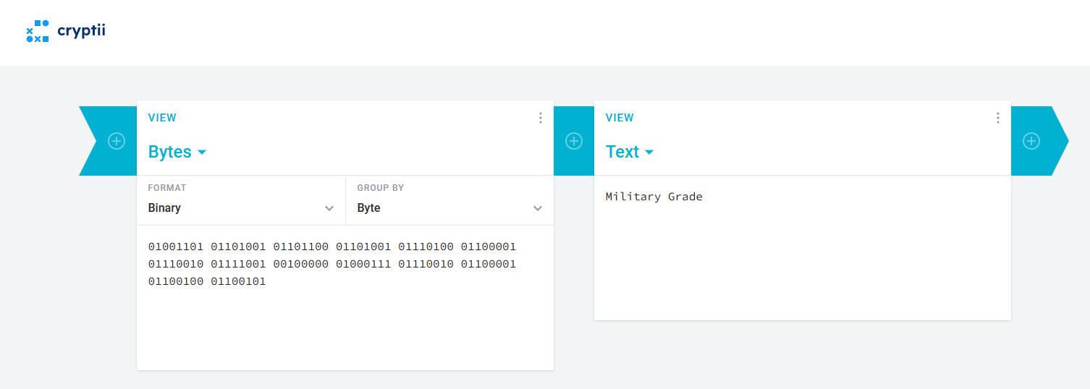
Task: Click into the Military Grade text field
Action: pos(803,248)
